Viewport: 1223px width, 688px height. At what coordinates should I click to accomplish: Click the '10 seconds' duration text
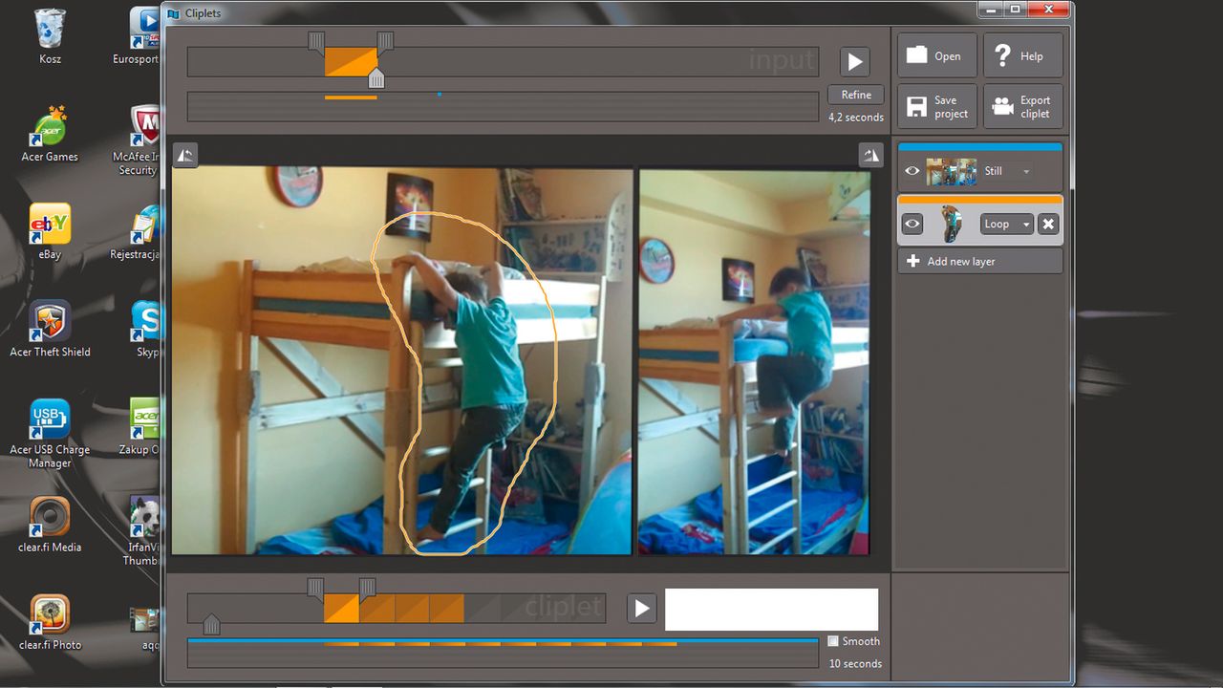click(855, 664)
